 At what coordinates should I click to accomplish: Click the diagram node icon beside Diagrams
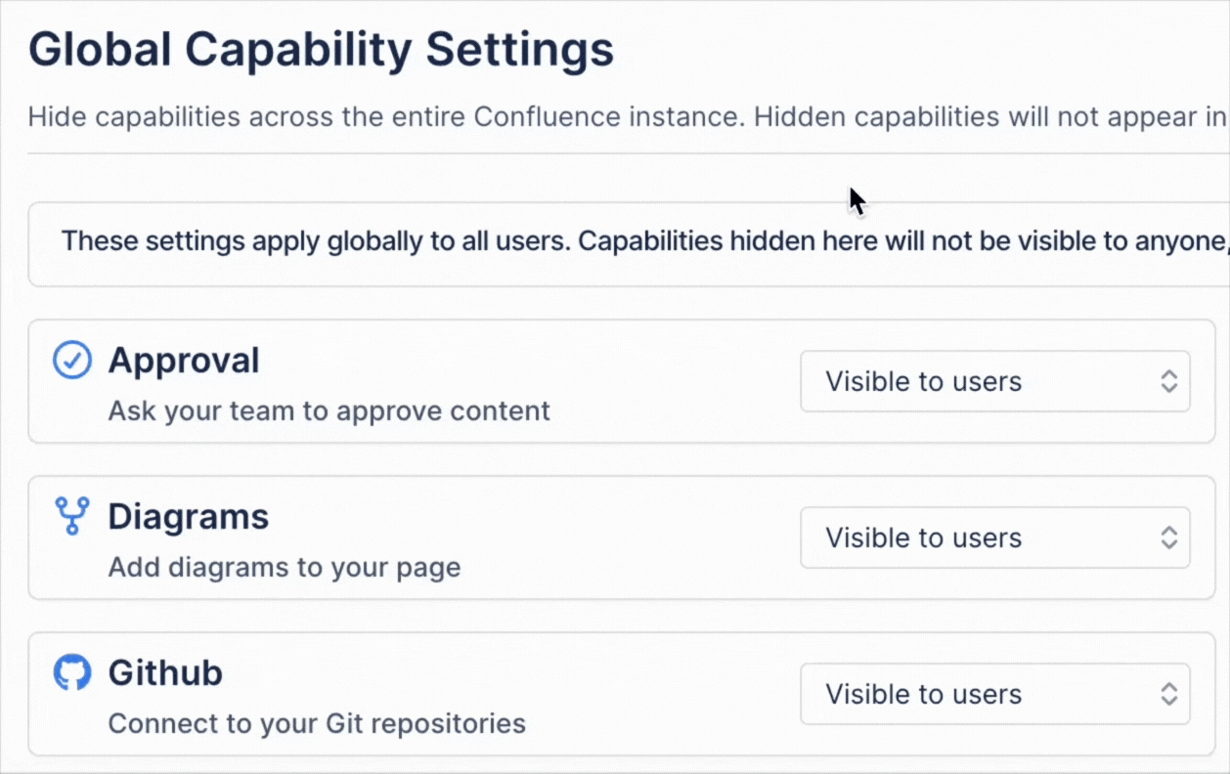(71, 516)
